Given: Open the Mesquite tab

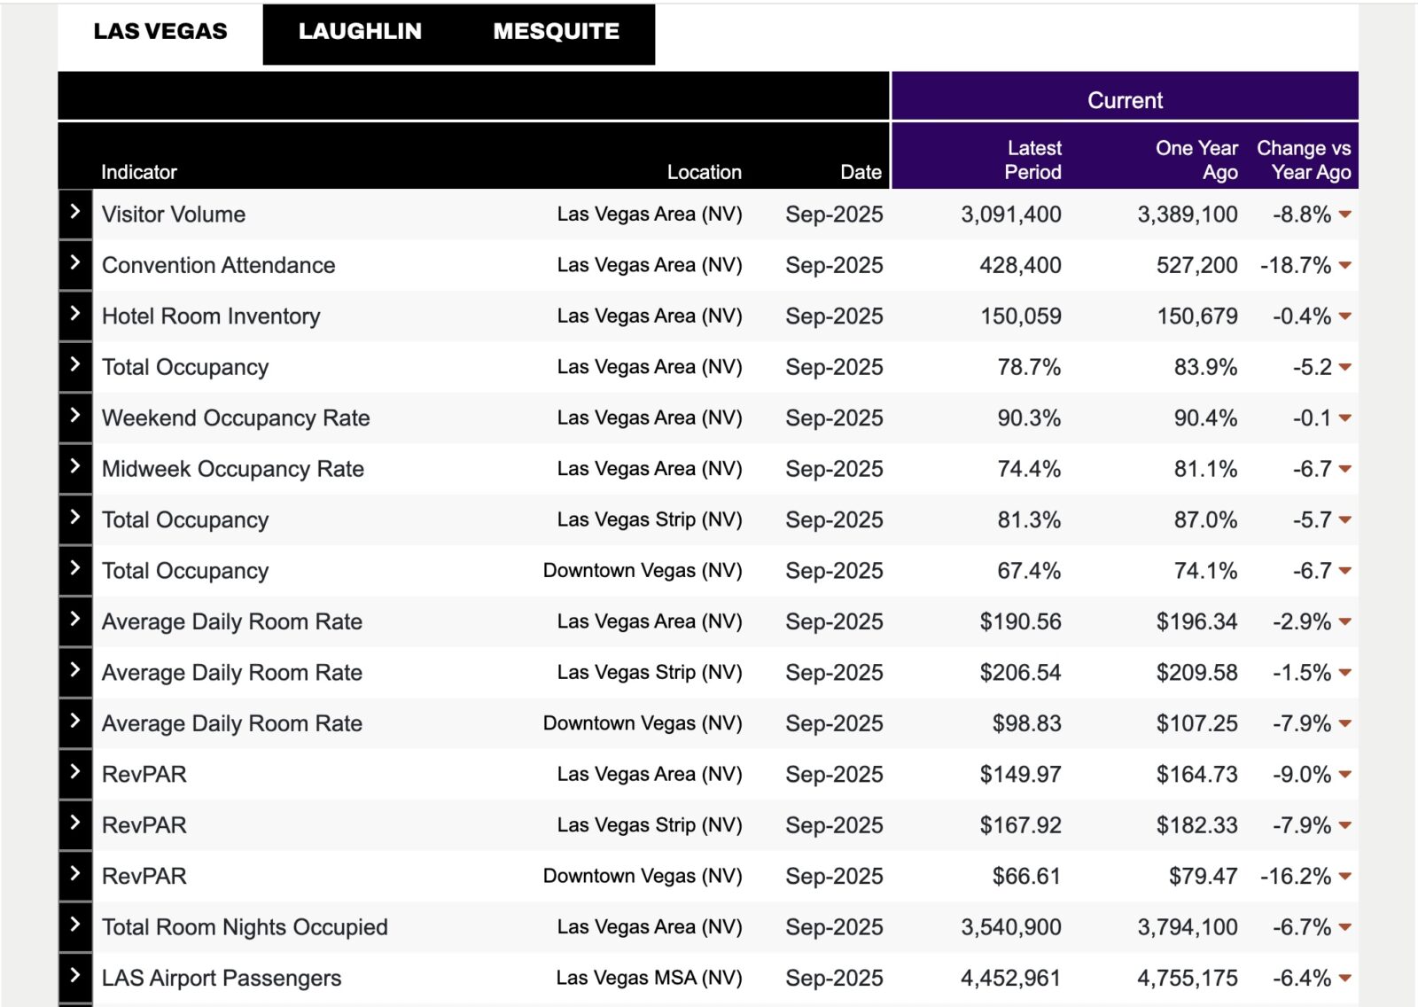Looking at the screenshot, I should click(x=556, y=32).
